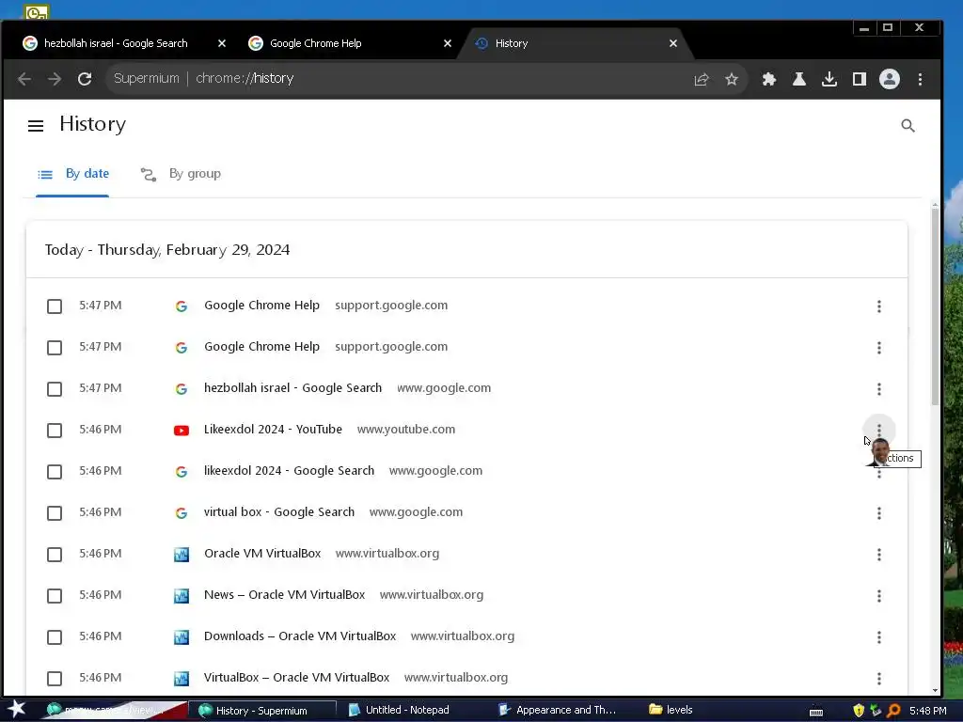The image size is (963, 722).
Task: Open Downloads – Oracle VM VirtualBox link
Action: pyautogui.click(x=300, y=636)
